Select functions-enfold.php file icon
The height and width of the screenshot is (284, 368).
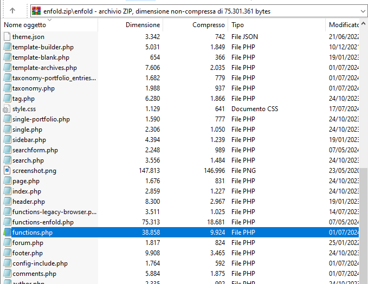(x=7, y=222)
